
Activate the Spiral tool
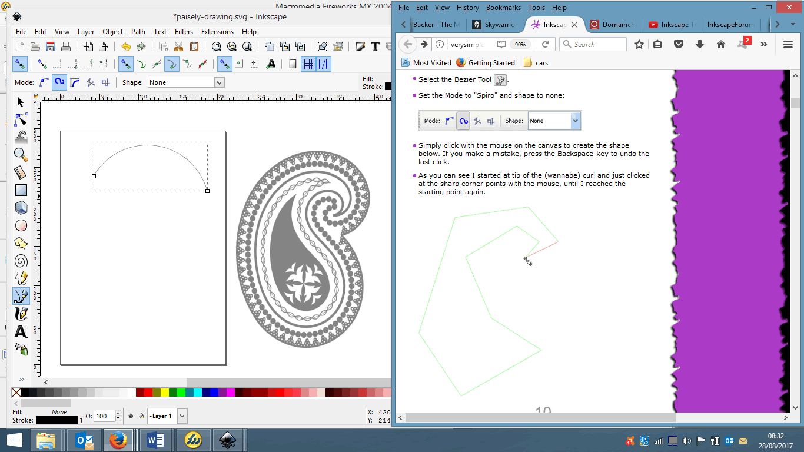click(x=20, y=261)
